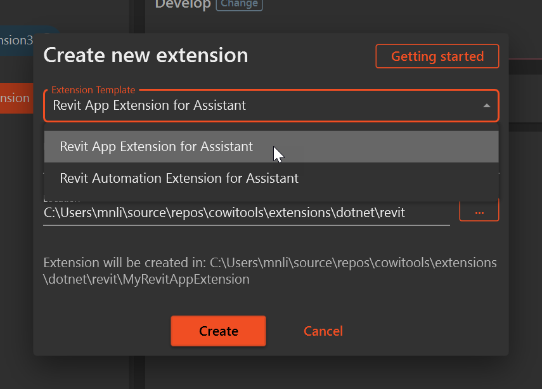The image size is (542, 389).
Task: Click the Extension Template text box
Action: click(190, 105)
